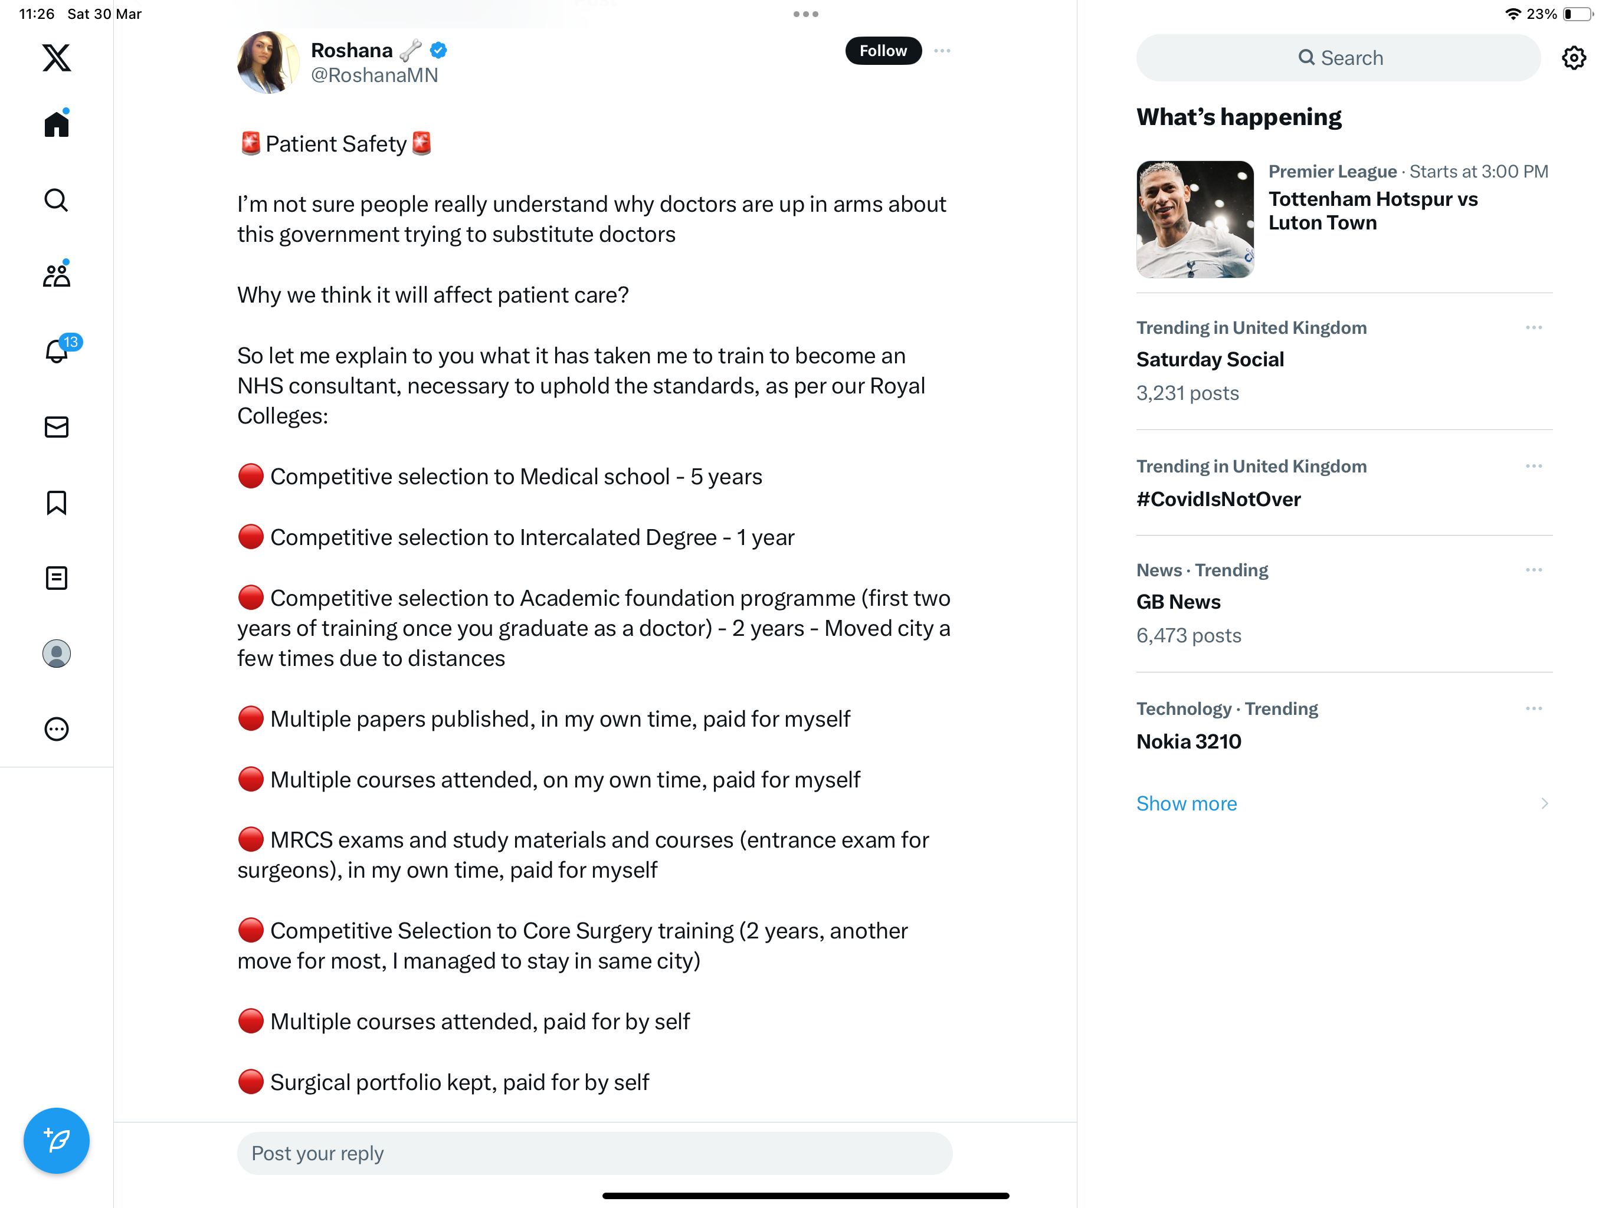
Task: Open the Explore search sidebar icon
Action: [x=56, y=199]
